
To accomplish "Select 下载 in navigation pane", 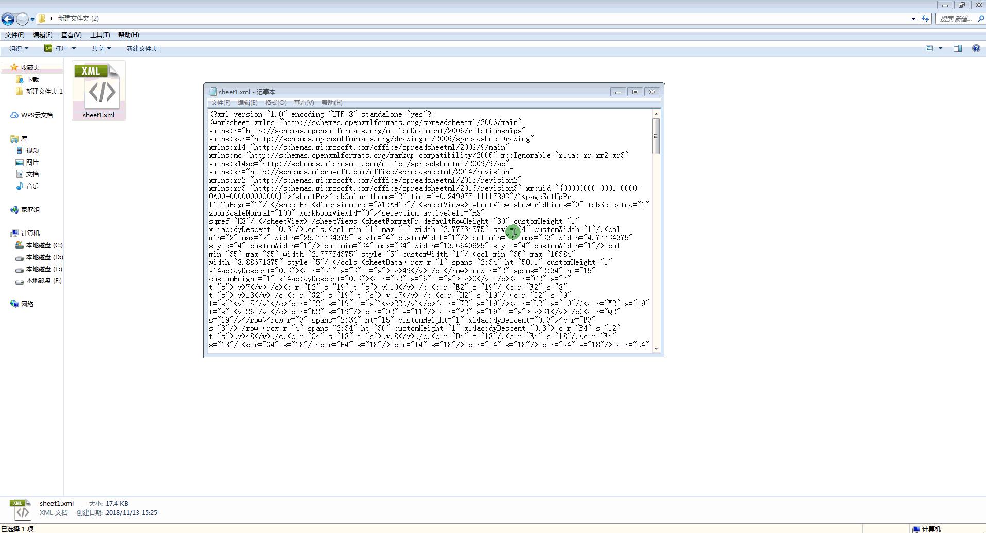I will [32, 79].
